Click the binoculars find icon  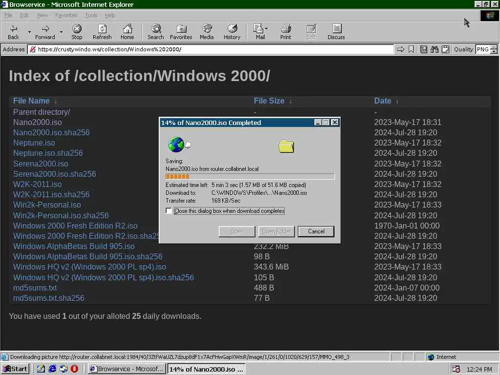(434, 49)
